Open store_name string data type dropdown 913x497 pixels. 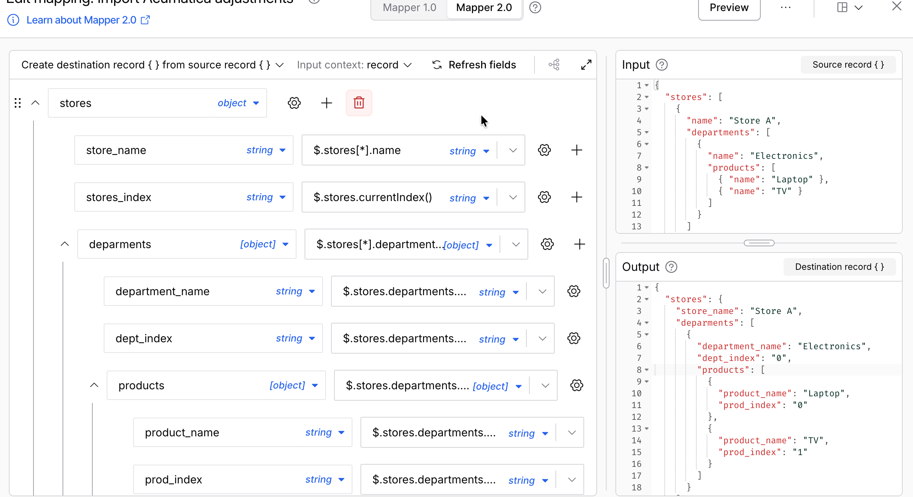266,150
